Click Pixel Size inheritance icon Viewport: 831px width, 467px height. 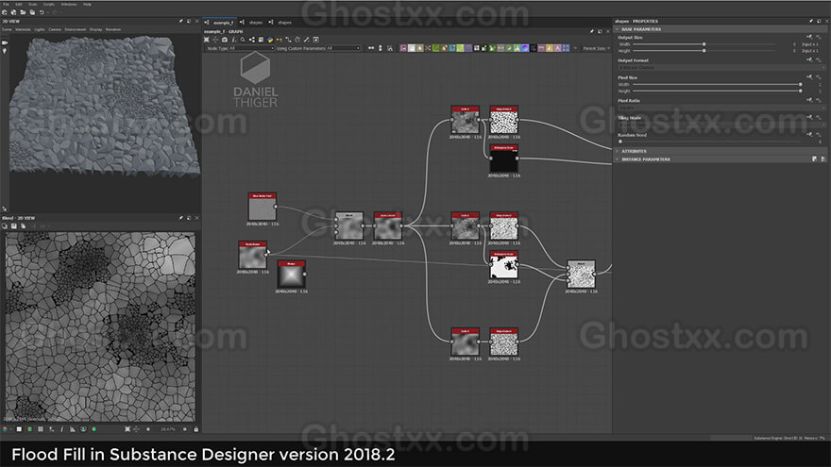[809, 77]
